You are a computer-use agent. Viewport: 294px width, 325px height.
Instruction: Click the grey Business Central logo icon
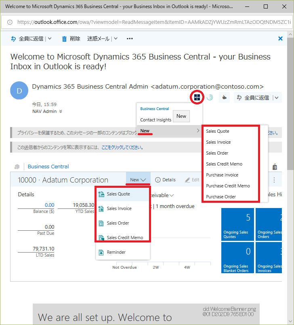17,167
